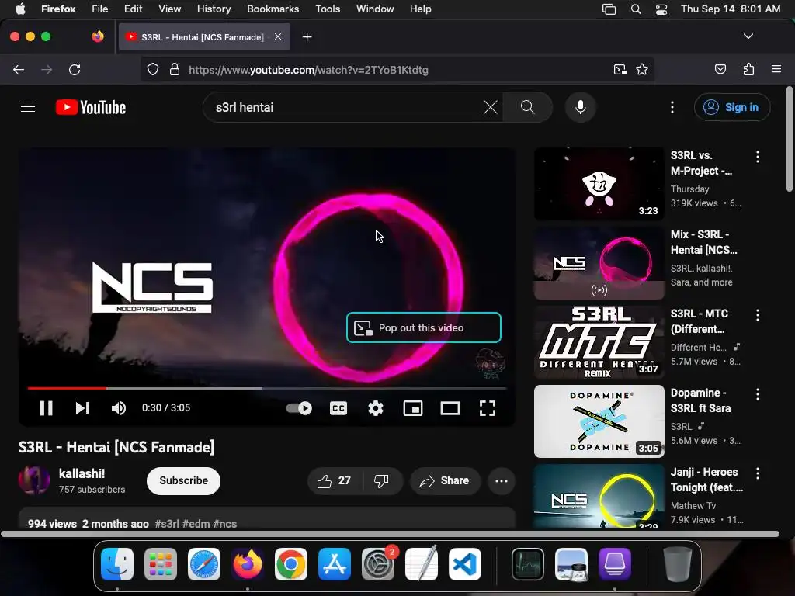This screenshot has height=596, width=795.
Task: List all tabs dropdown arrow
Action: point(748,36)
